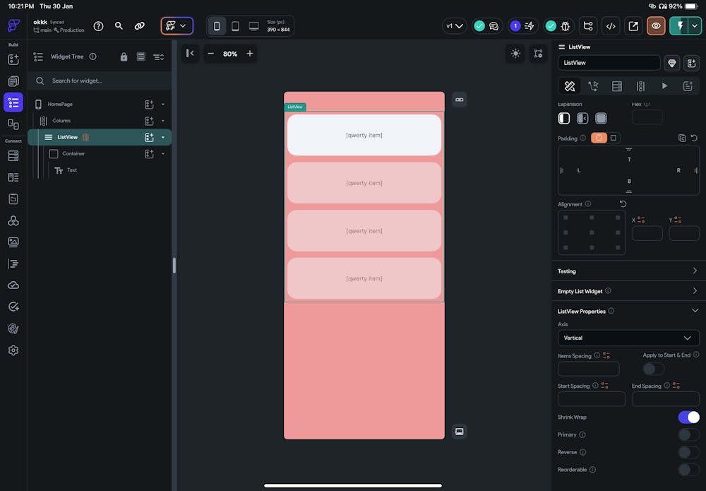Click the preview eye icon button
Screen dimensions: 706x491
point(656,26)
